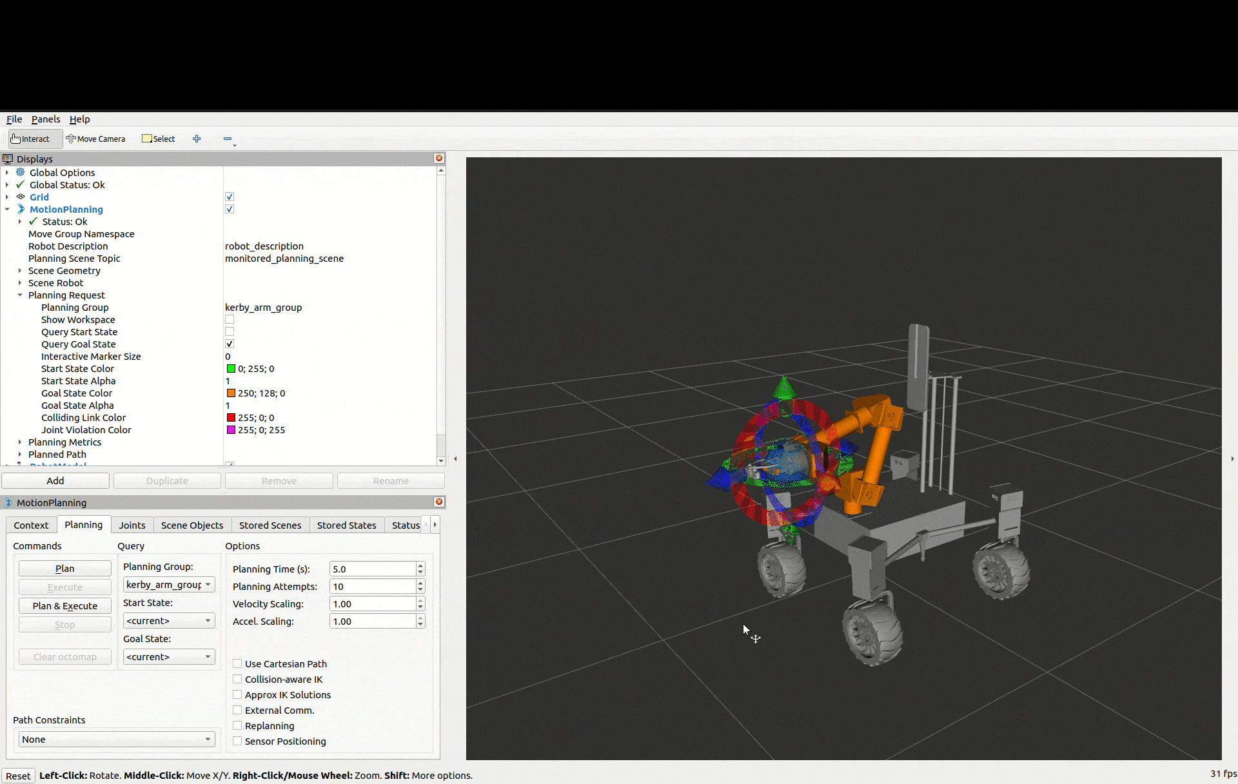
Task: Choose the Select tool
Action: click(x=159, y=139)
